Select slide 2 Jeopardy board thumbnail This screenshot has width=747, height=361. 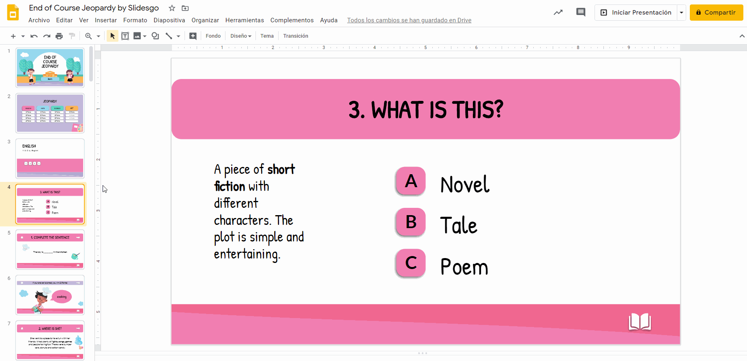pyautogui.click(x=50, y=113)
